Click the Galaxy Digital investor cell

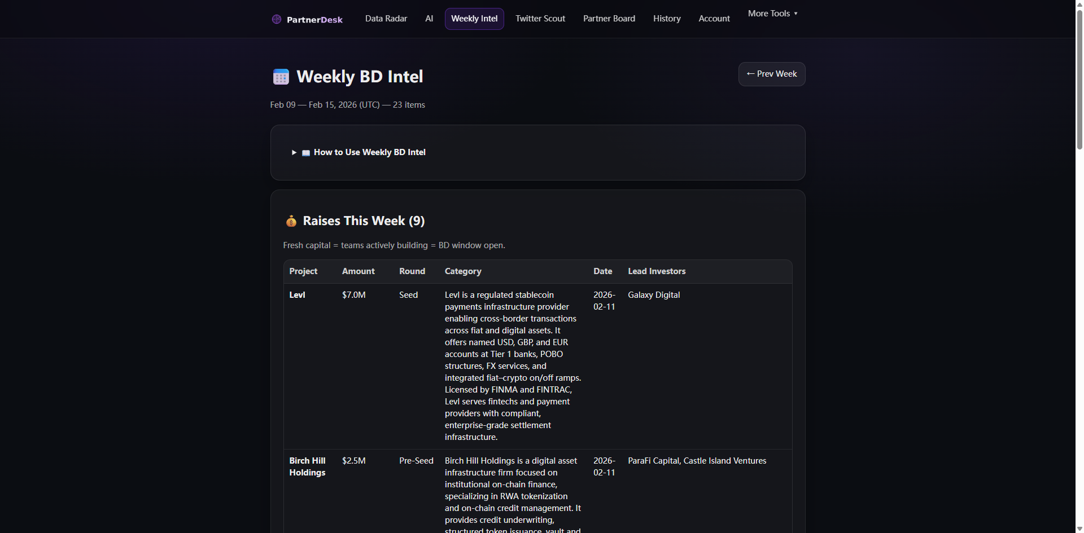pyautogui.click(x=654, y=295)
